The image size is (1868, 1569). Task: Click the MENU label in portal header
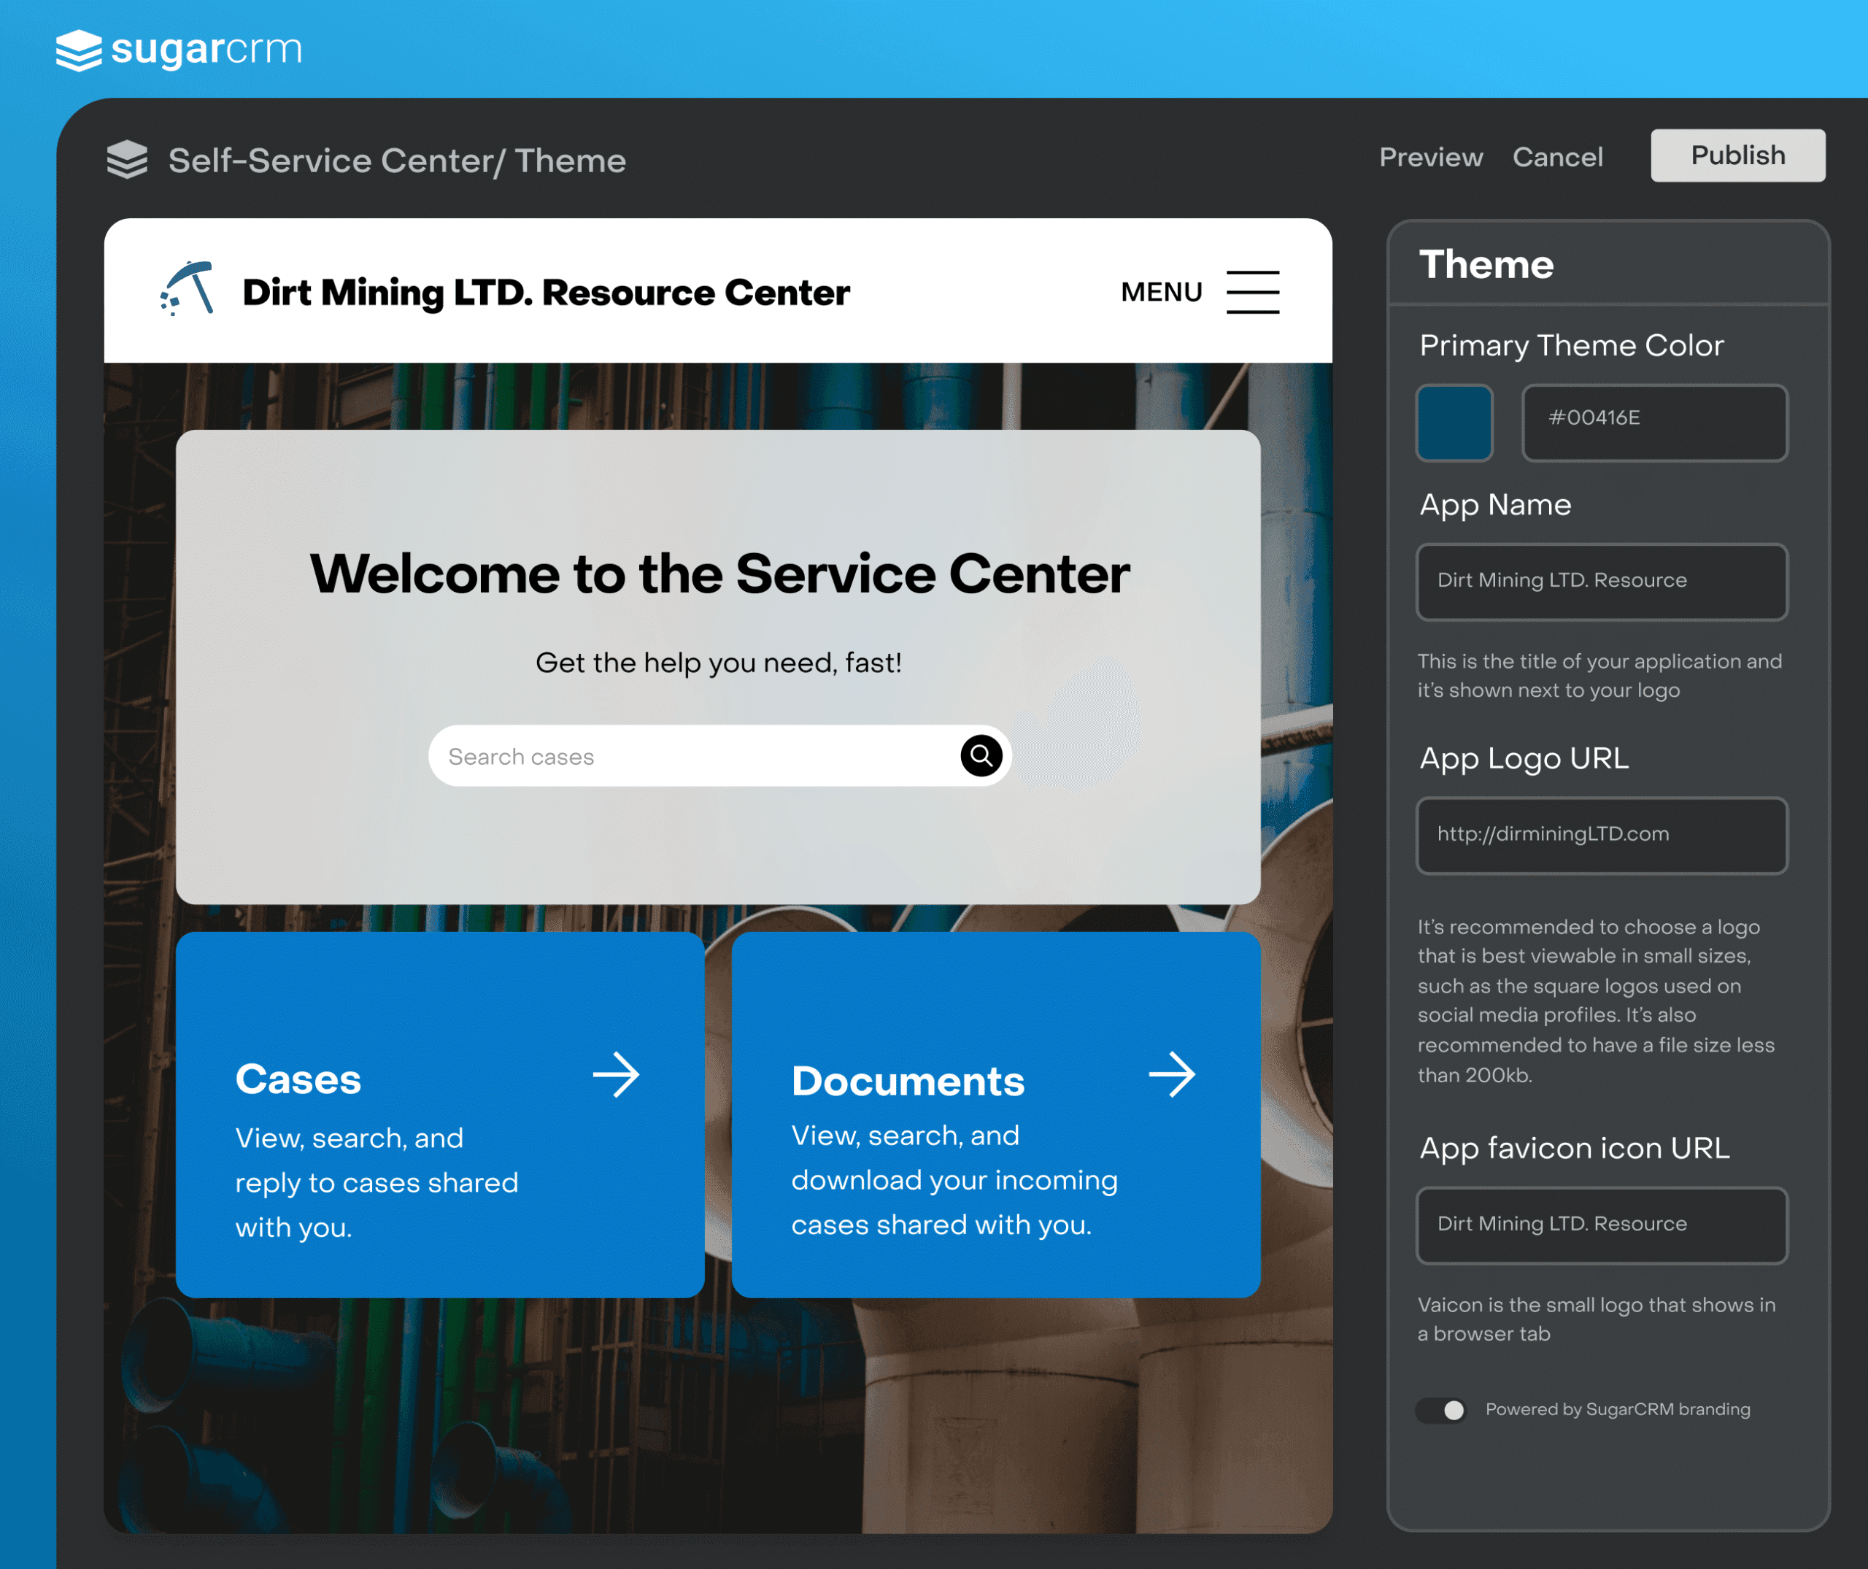click(1161, 292)
